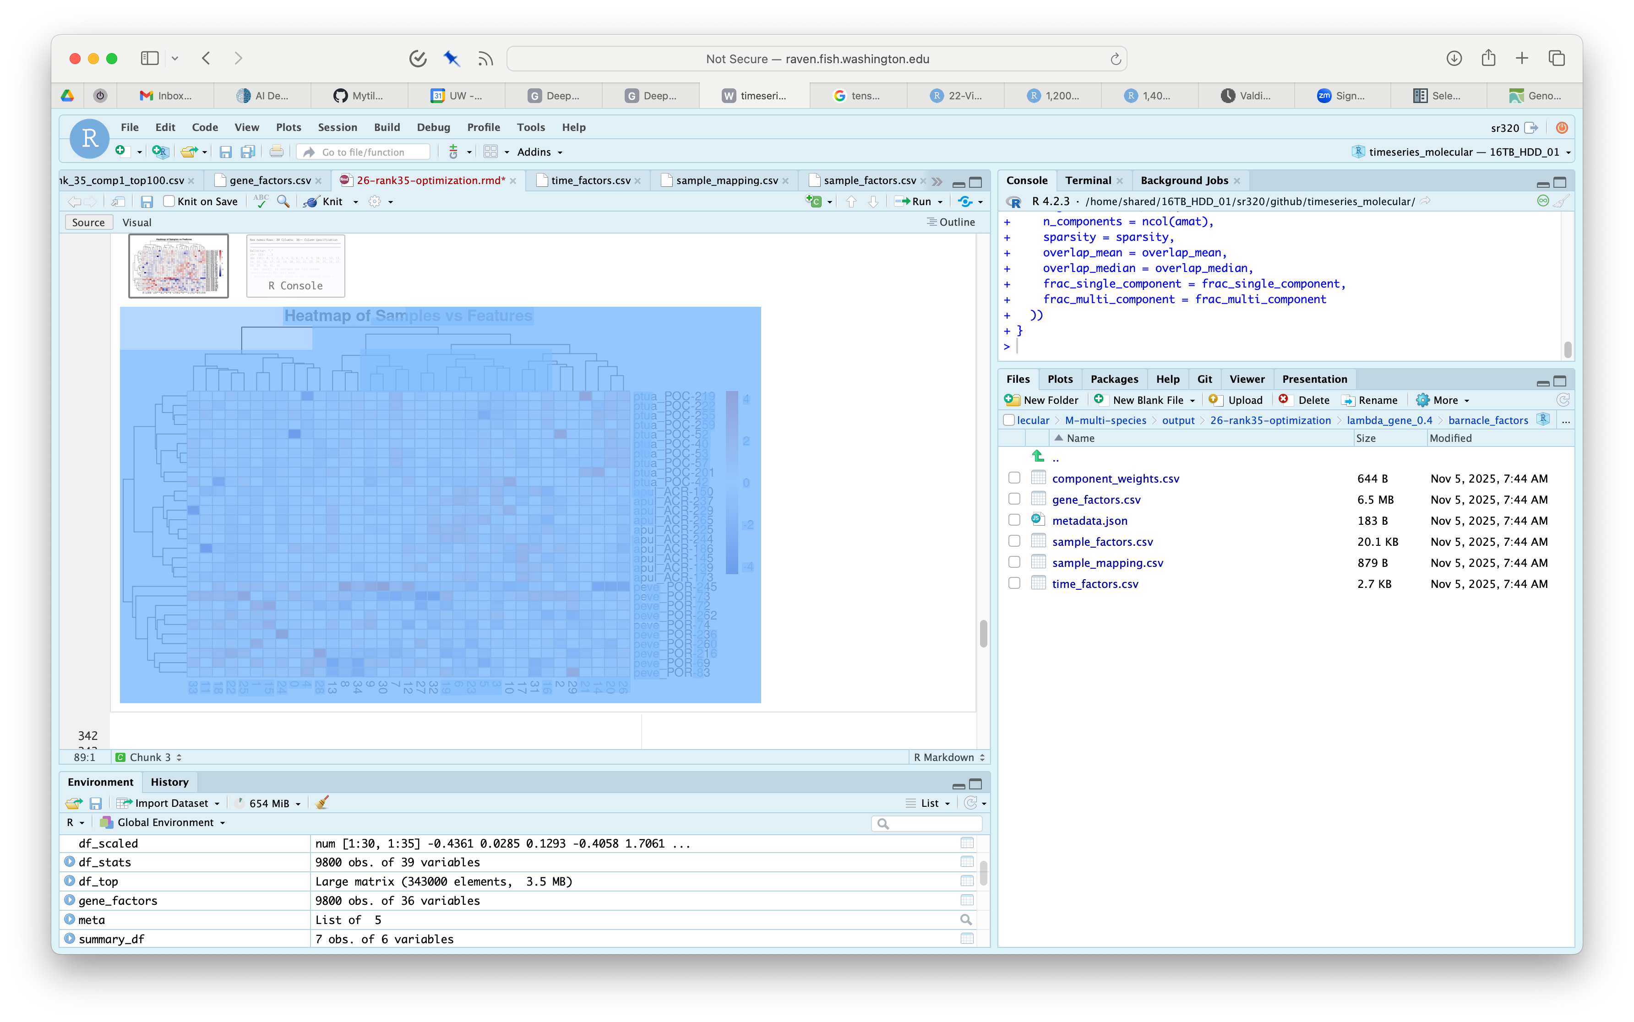Check the box next to gene_factors.csv

pyautogui.click(x=1013, y=500)
